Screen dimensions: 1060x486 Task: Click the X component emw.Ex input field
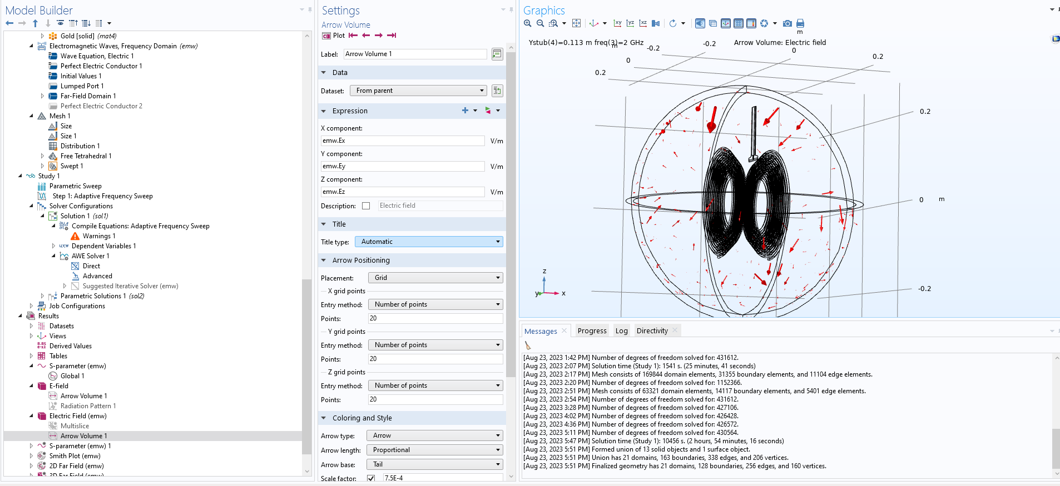tap(403, 141)
